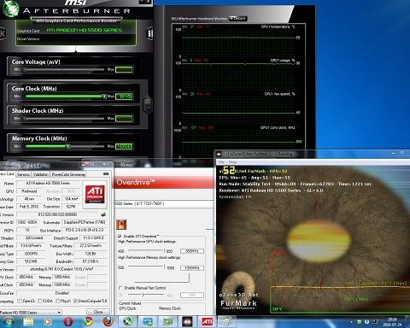Toggle Enable Manual Fan Control checkbox
The height and width of the screenshot is (328, 410).
(120, 288)
